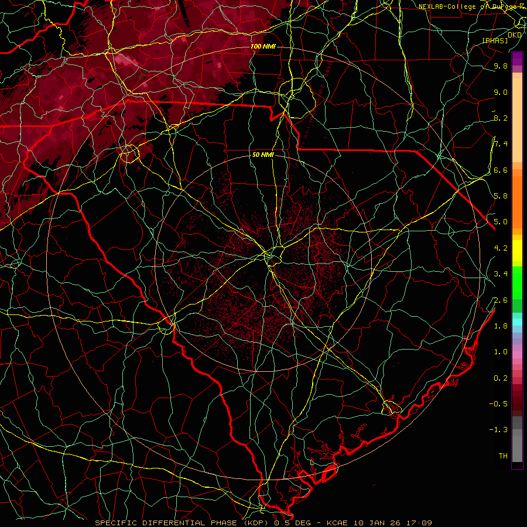Click the 9.0 value on the color scale
This screenshot has width=527, height=527.
[501, 92]
